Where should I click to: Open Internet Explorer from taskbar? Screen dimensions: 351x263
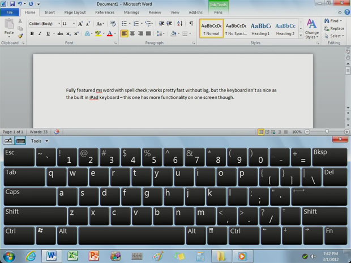coord(31,256)
